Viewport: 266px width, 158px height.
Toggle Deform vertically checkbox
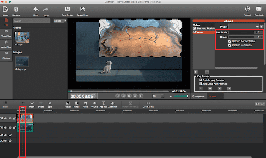coord(230,45)
